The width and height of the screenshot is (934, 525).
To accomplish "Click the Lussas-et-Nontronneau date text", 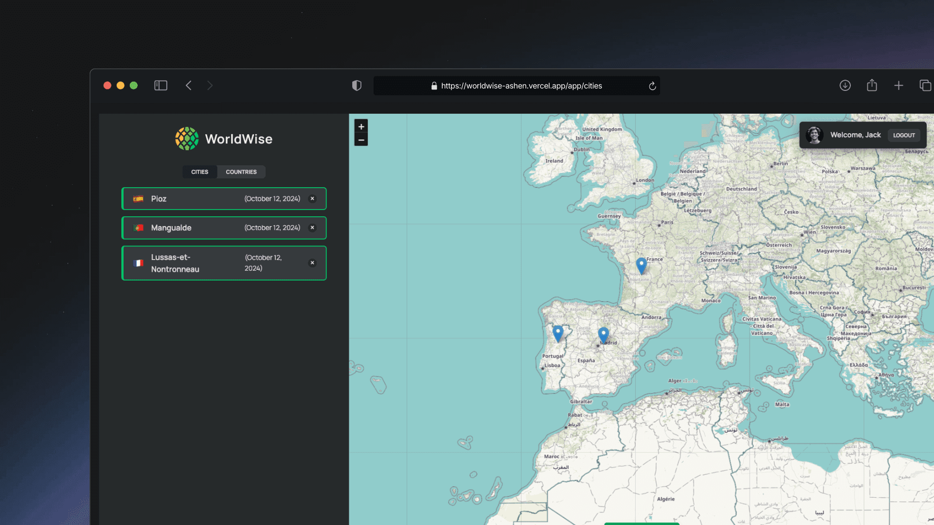I will (263, 263).
